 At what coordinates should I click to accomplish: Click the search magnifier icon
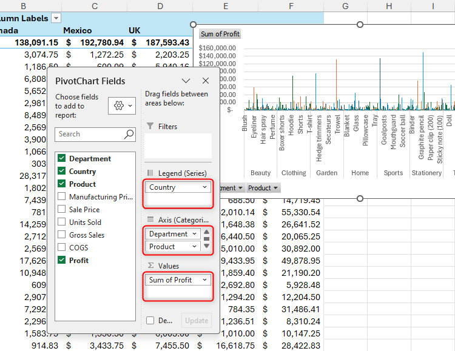click(x=129, y=134)
